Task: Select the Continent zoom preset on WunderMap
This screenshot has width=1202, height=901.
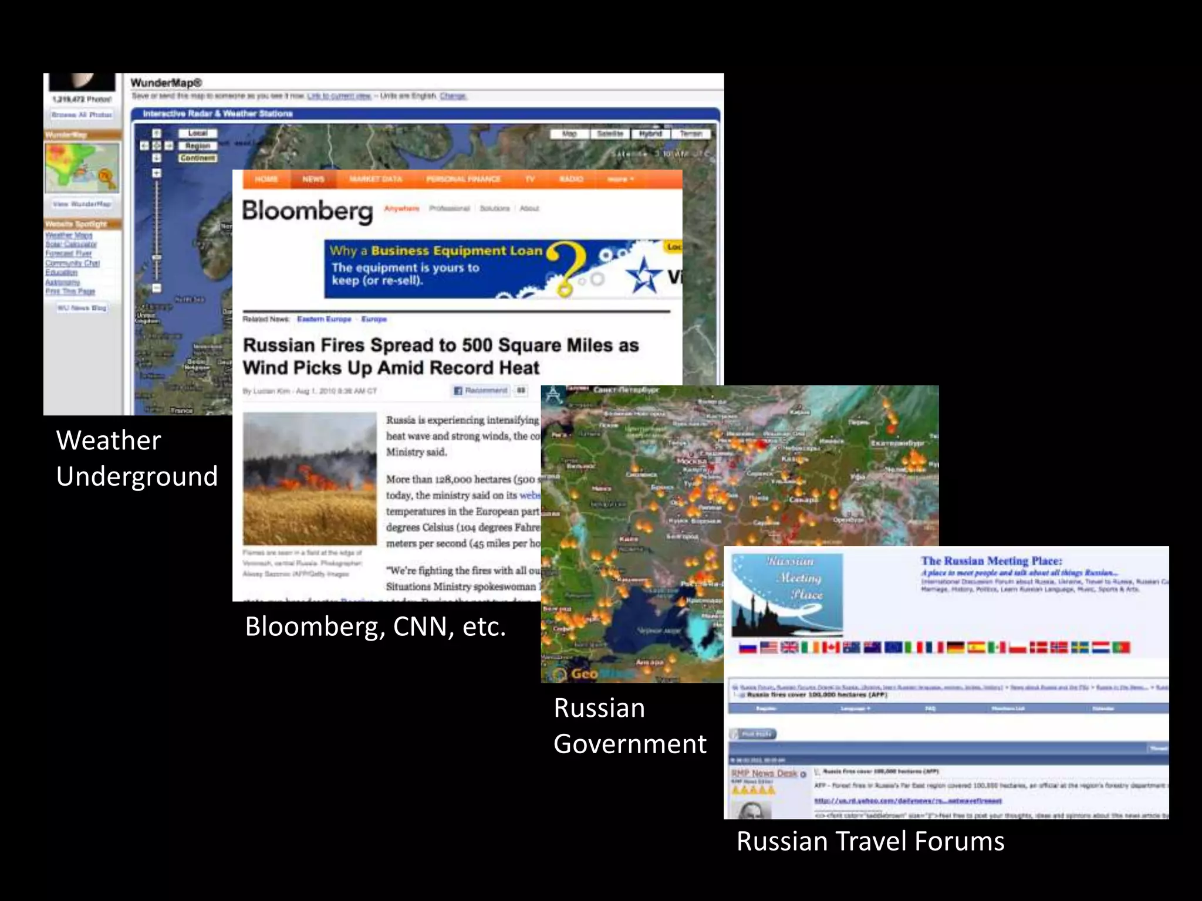Action: point(198,158)
